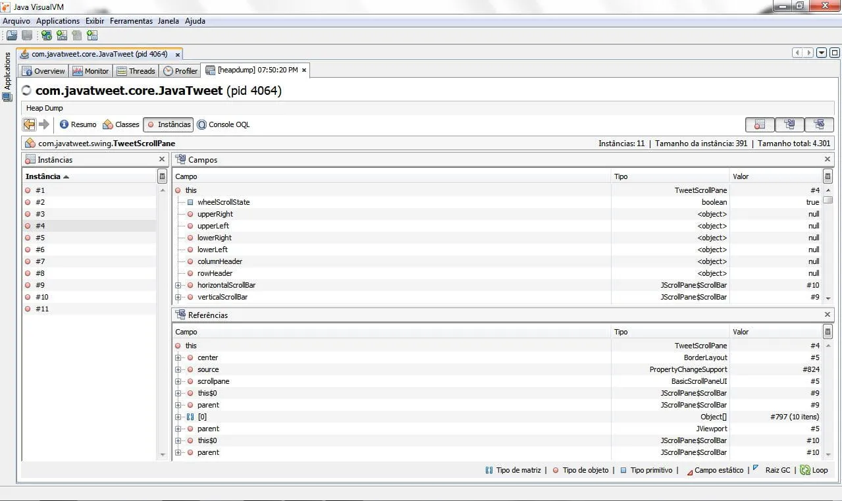This screenshot has height=501, width=842.
Task: Click the Raiz GC legend icon
Action: tap(756, 469)
